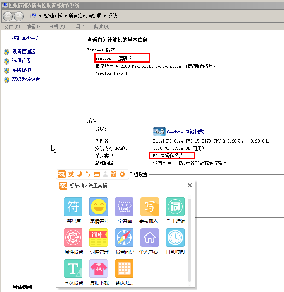Toggle punctuation mode on IME bar
Screen dimensions: 284x292
(88, 174)
